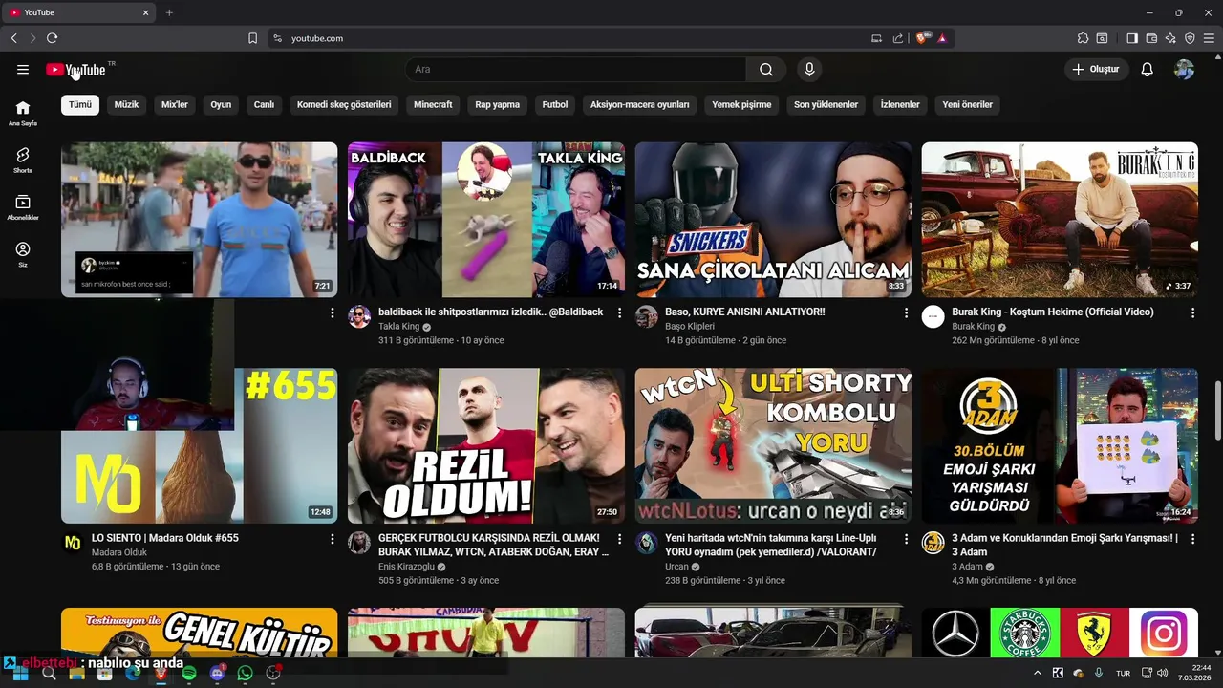Open a new browser tab
The height and width of the screenshot is (688, 1223).
[x=169, y=12]
